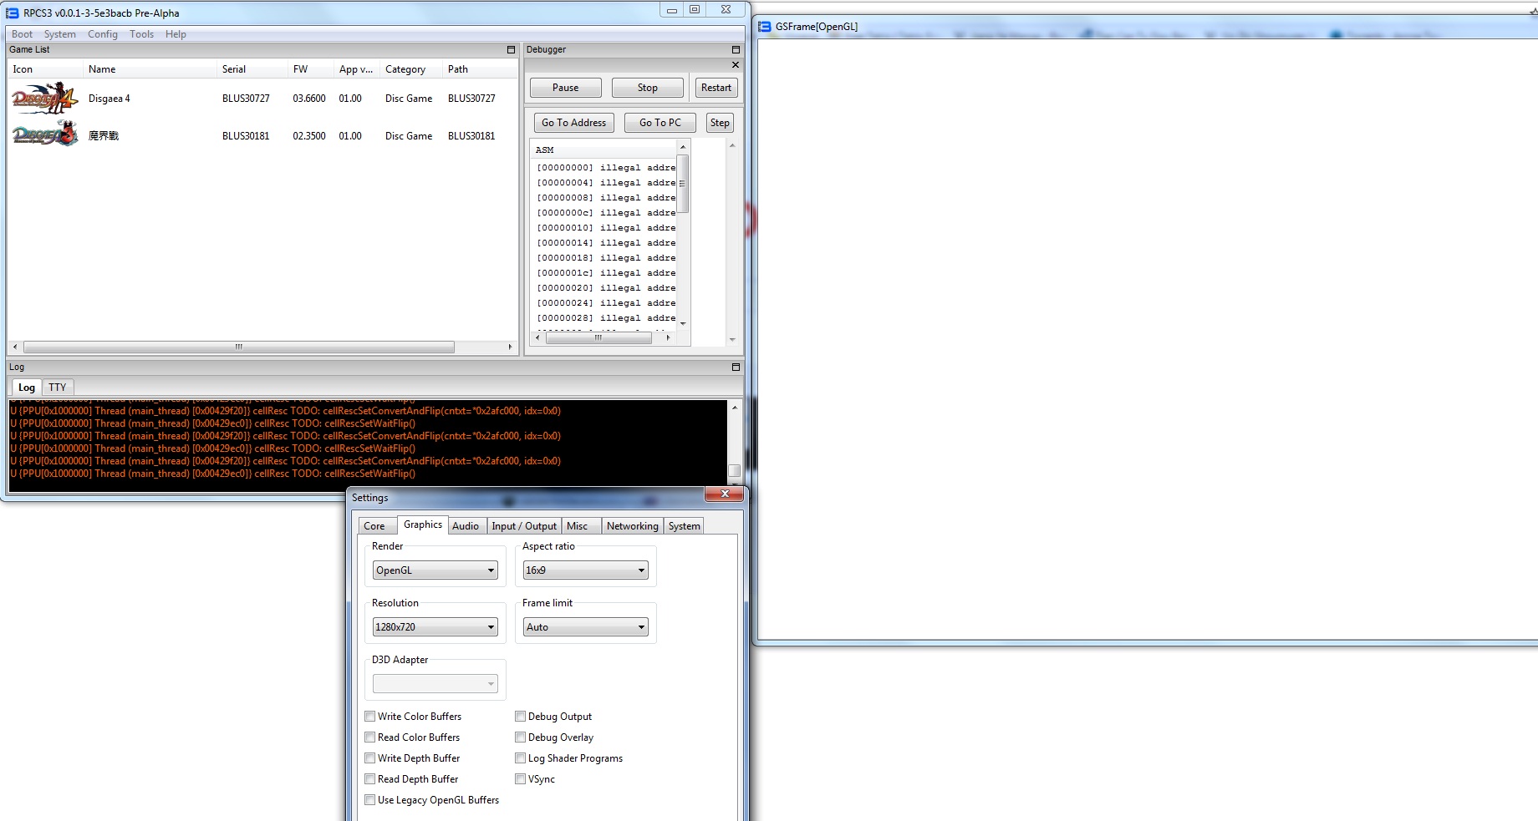
Task: Switch to the TTY log tab
Action: coord(57,388)
